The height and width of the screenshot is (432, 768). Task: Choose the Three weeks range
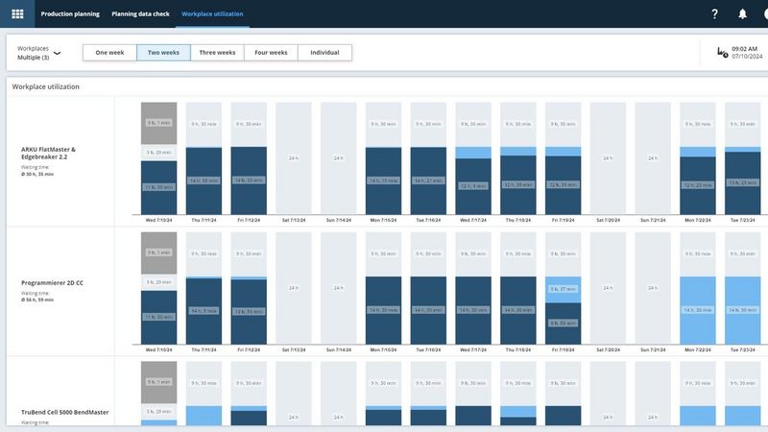click(x=217, y=53)
